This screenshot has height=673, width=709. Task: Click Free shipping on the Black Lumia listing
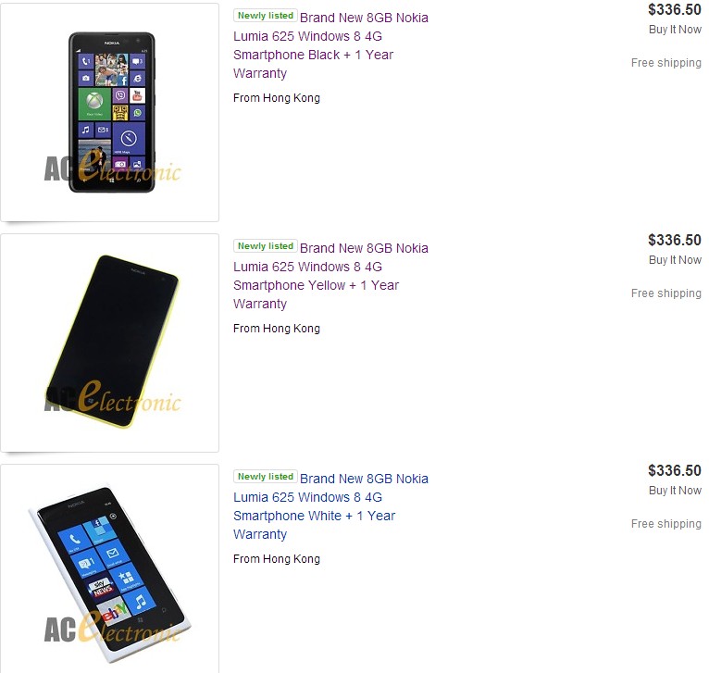[x=665, y=63]
